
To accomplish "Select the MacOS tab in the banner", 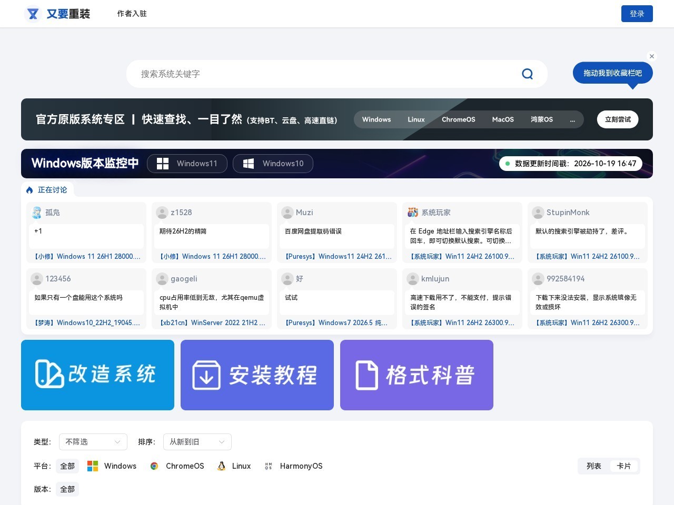I will [503, 119].
